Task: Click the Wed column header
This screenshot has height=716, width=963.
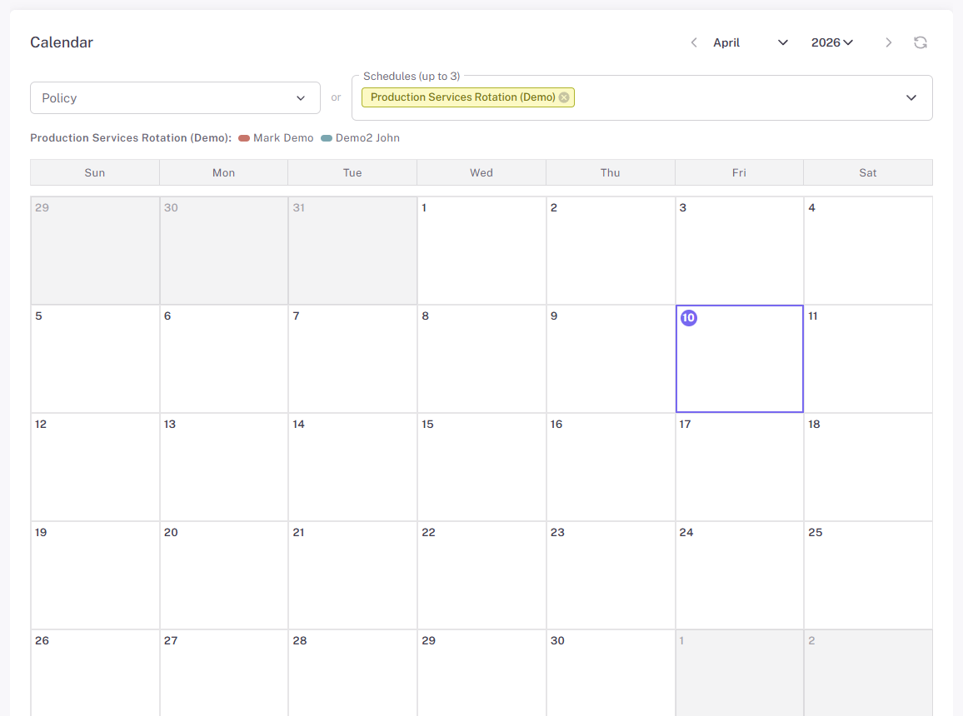Action: pos(481,172)
